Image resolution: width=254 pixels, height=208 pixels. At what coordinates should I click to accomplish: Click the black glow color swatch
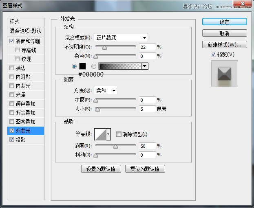pyautogui.click(x=82, y=66)
